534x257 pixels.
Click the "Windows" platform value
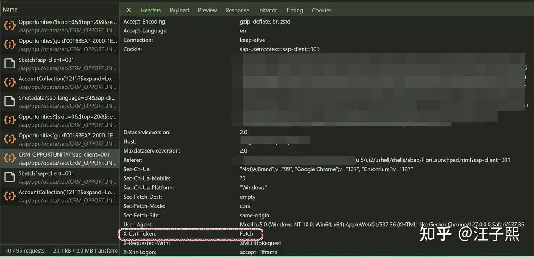point(253,188)
